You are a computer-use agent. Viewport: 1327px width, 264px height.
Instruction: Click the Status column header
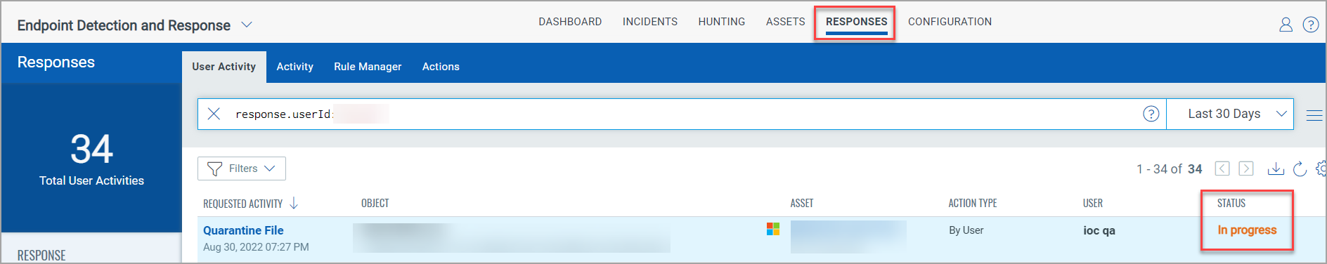coord(1231,203)
